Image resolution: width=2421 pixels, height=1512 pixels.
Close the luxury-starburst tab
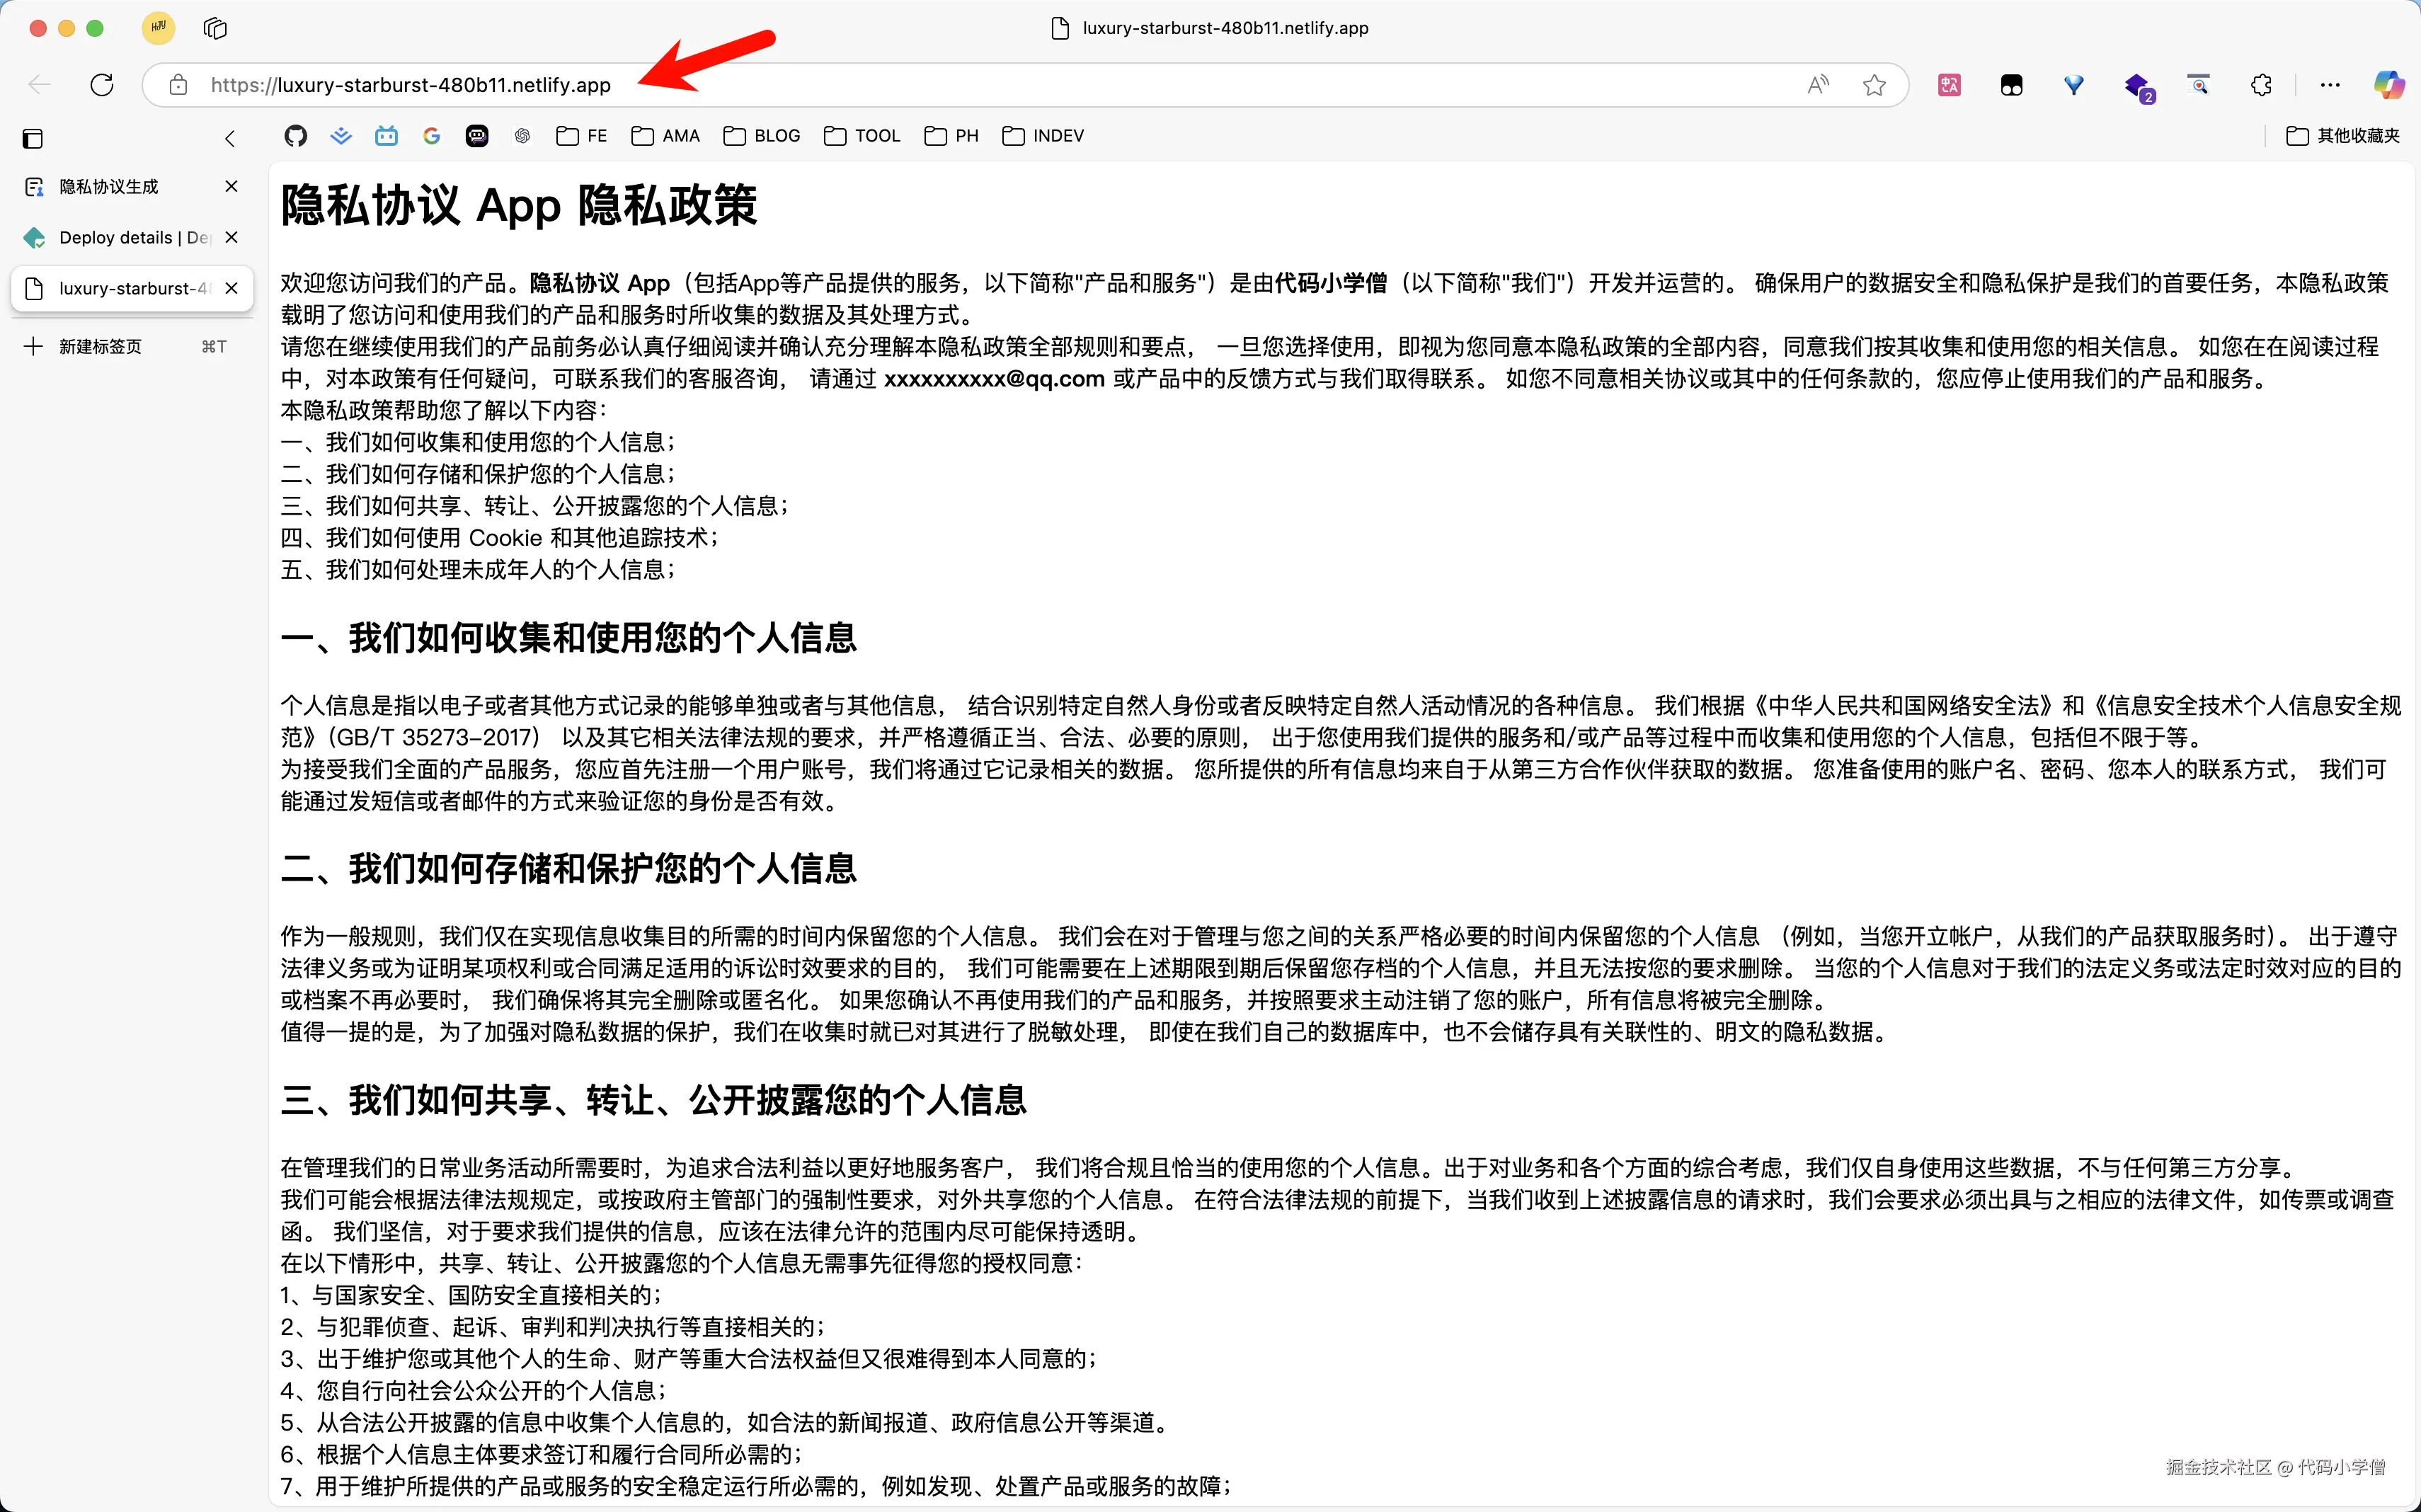coord(232,288)
